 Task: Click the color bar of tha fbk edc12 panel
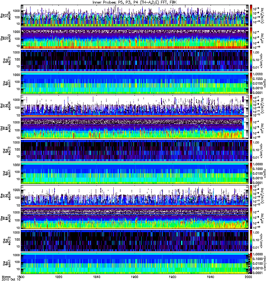point(251,61)
